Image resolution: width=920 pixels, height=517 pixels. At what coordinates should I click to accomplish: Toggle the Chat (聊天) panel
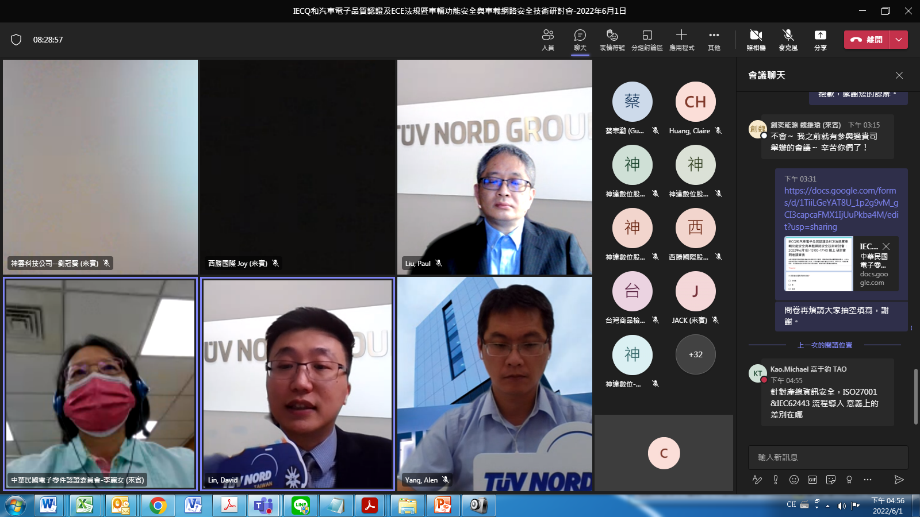pyautogui.click(x=580, y=40)
